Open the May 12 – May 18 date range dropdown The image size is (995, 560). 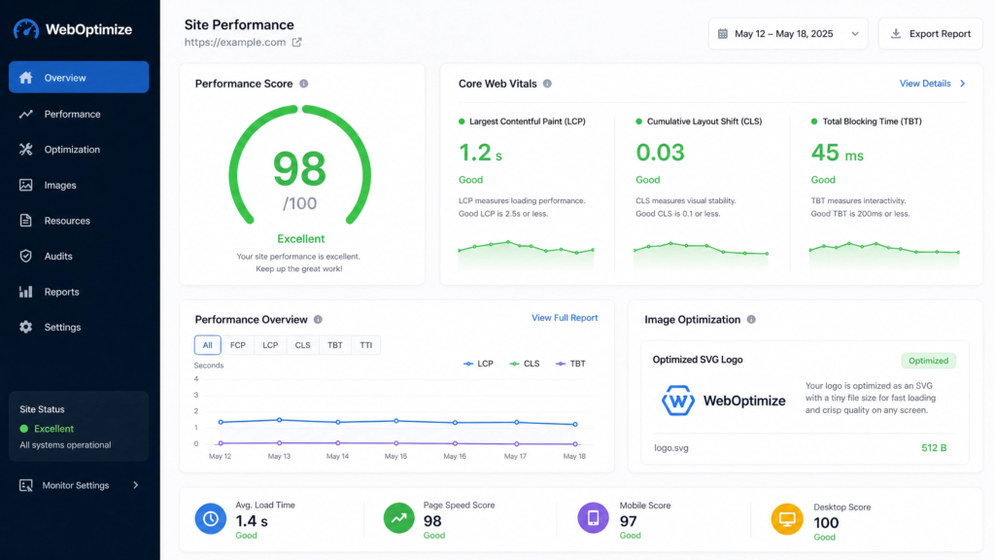[x=788, y=34]
